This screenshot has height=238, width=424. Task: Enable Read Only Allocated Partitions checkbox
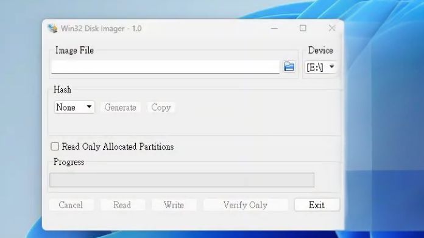click(x=55, y=147)
